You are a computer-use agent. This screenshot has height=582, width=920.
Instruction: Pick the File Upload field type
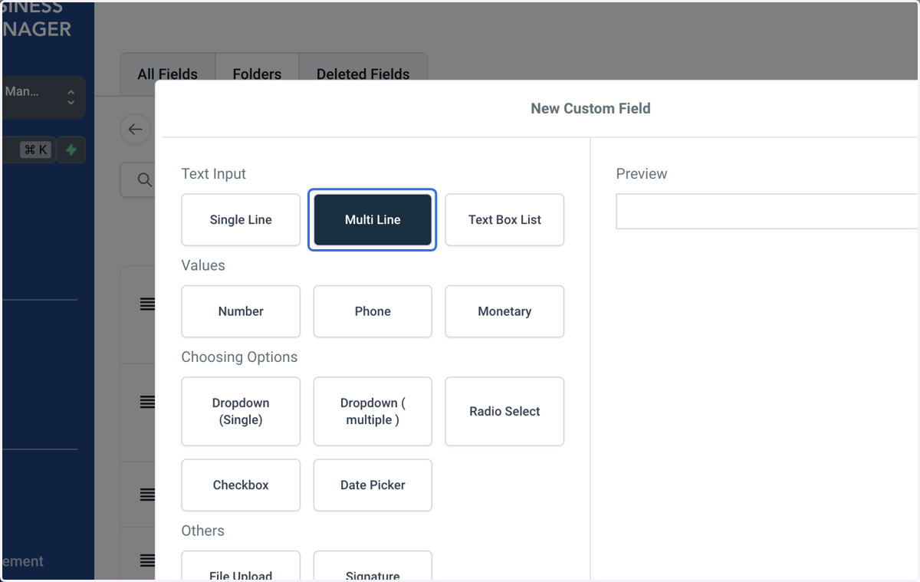tap(241, 566)
